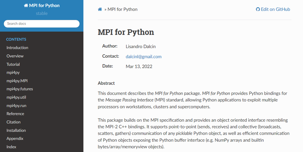
Task: Open the Edit on GitHub link
Action: coord(273,9)
